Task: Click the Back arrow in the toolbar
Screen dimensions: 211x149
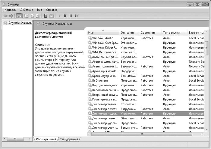Action: pyautogui.click(x=5, y=16)
